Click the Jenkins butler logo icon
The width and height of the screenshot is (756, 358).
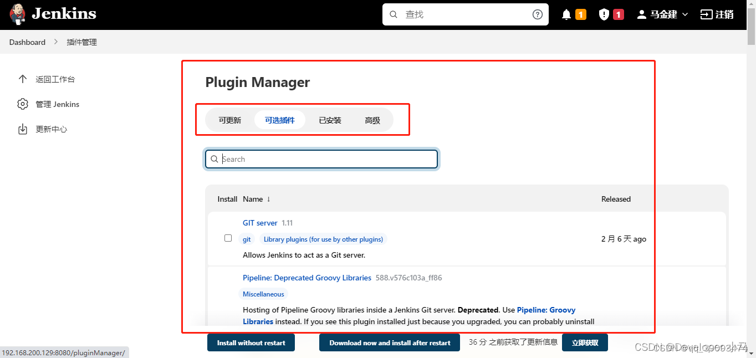tap(17, 14)
